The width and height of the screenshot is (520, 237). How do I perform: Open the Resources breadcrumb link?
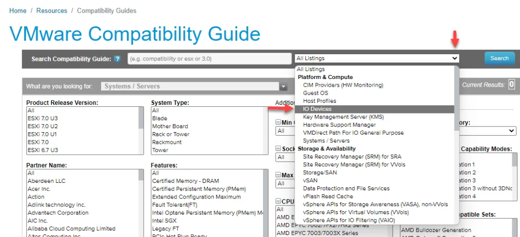[52, 11]
